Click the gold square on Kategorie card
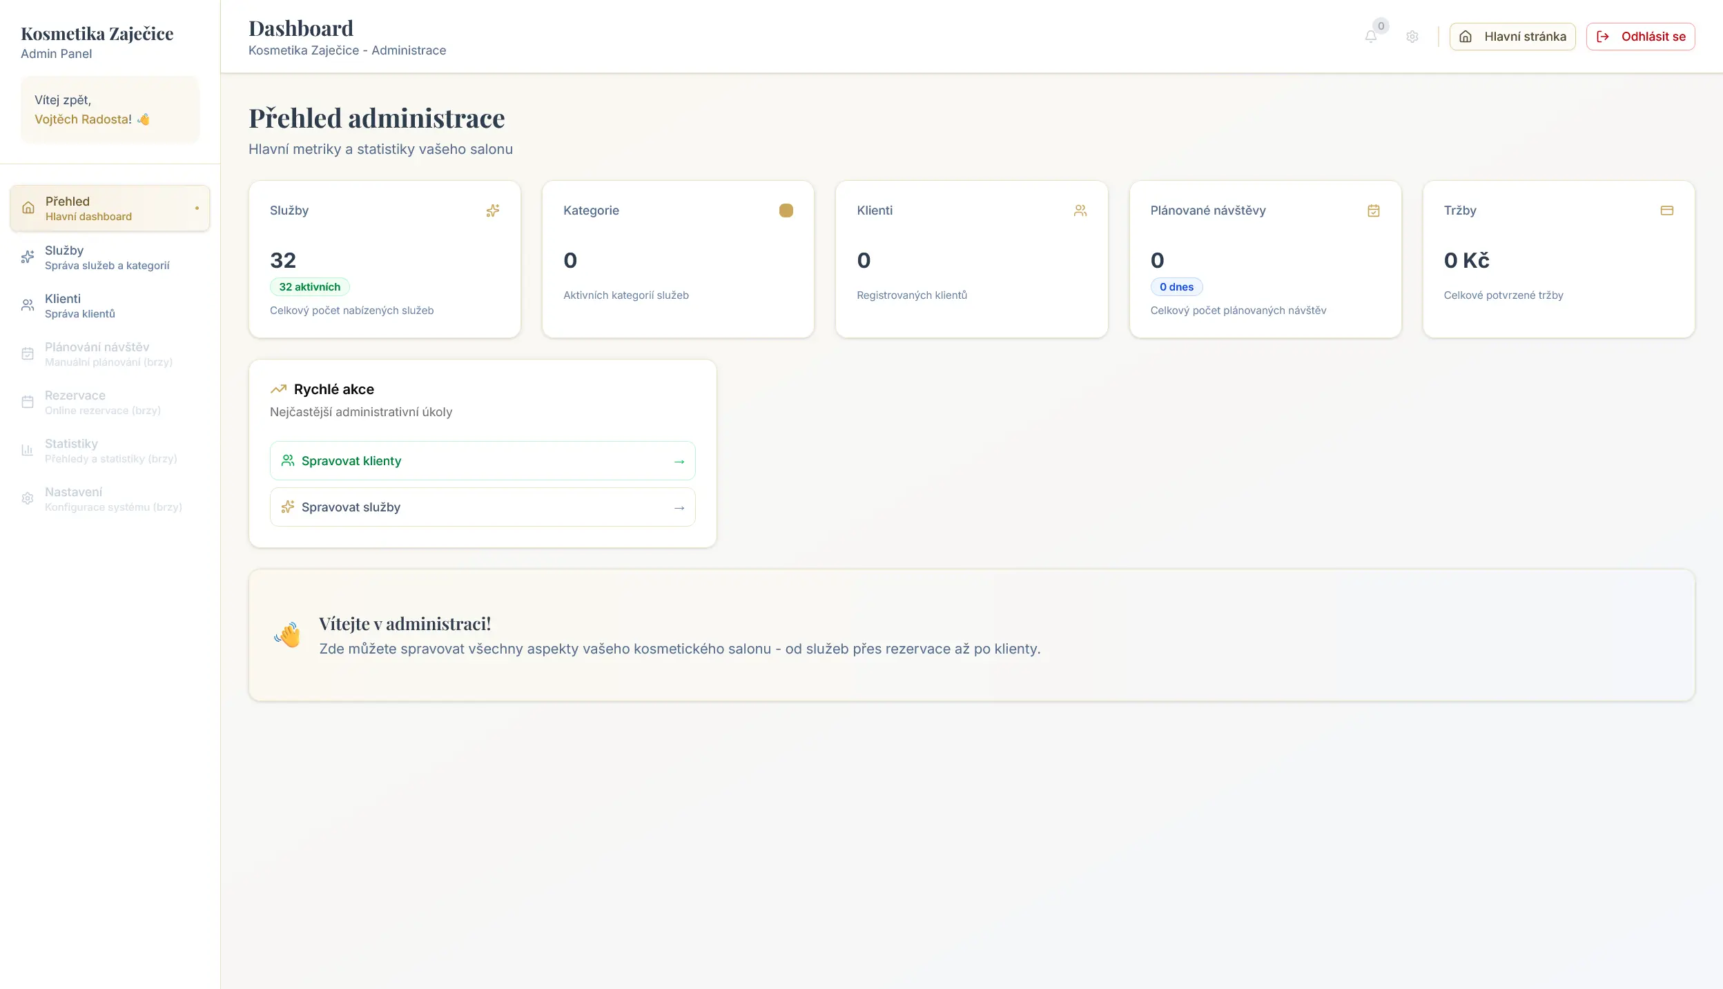 pos(786,210)
